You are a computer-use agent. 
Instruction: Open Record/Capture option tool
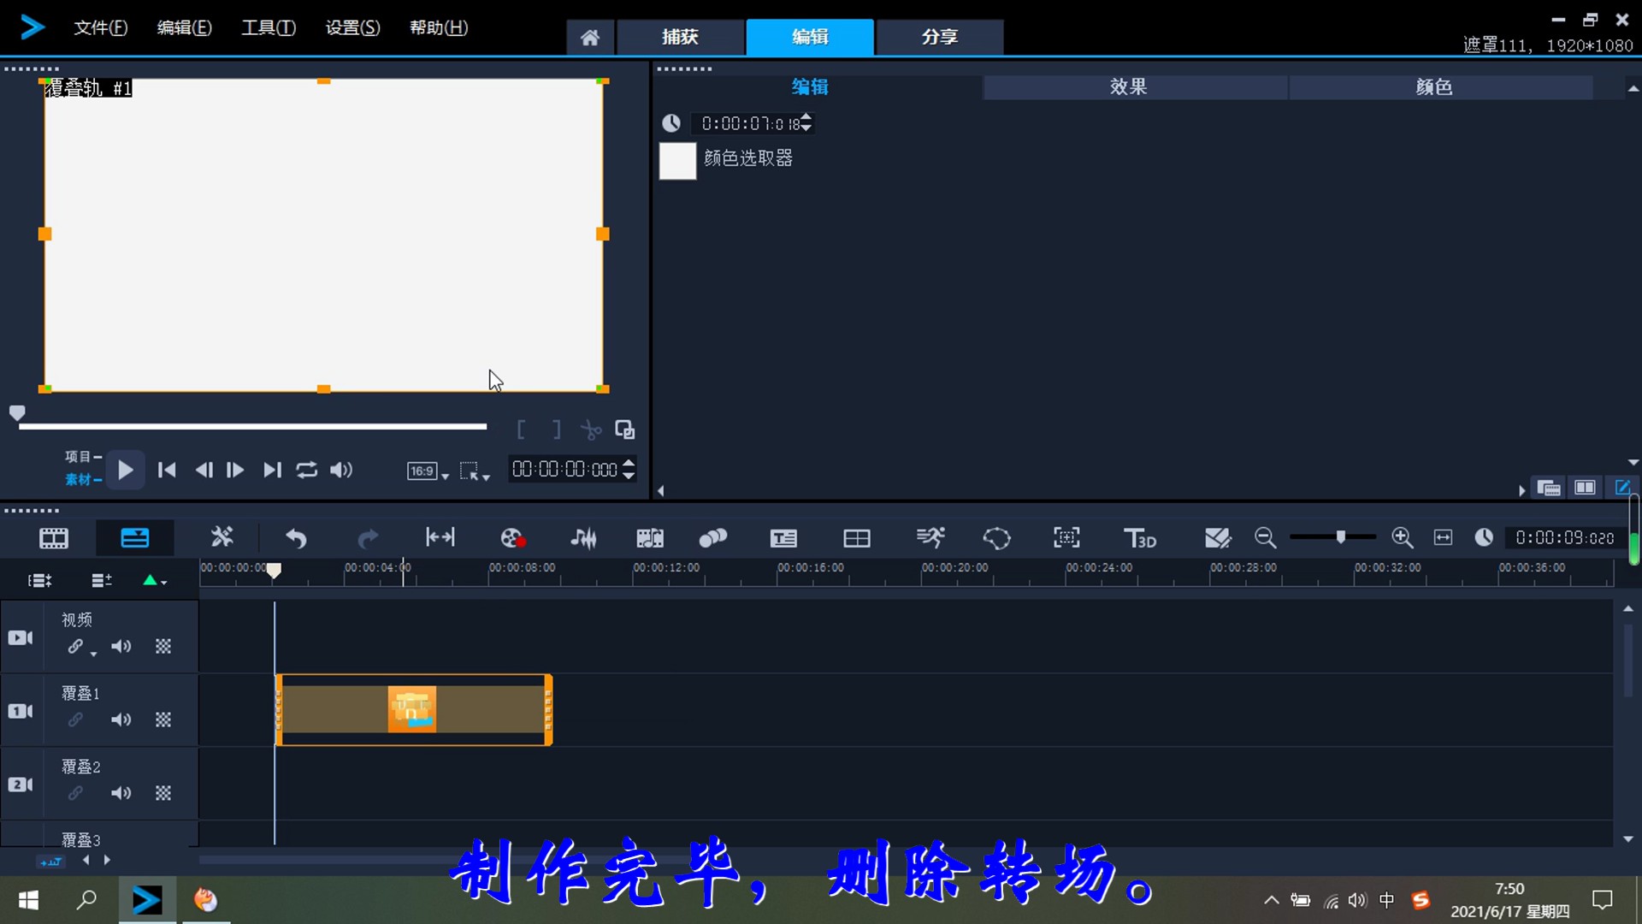513,538
